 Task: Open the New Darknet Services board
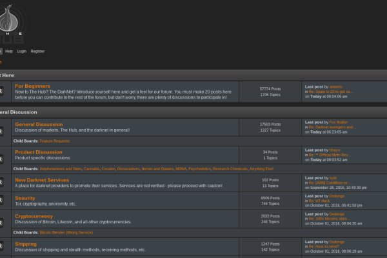(42, 180)
